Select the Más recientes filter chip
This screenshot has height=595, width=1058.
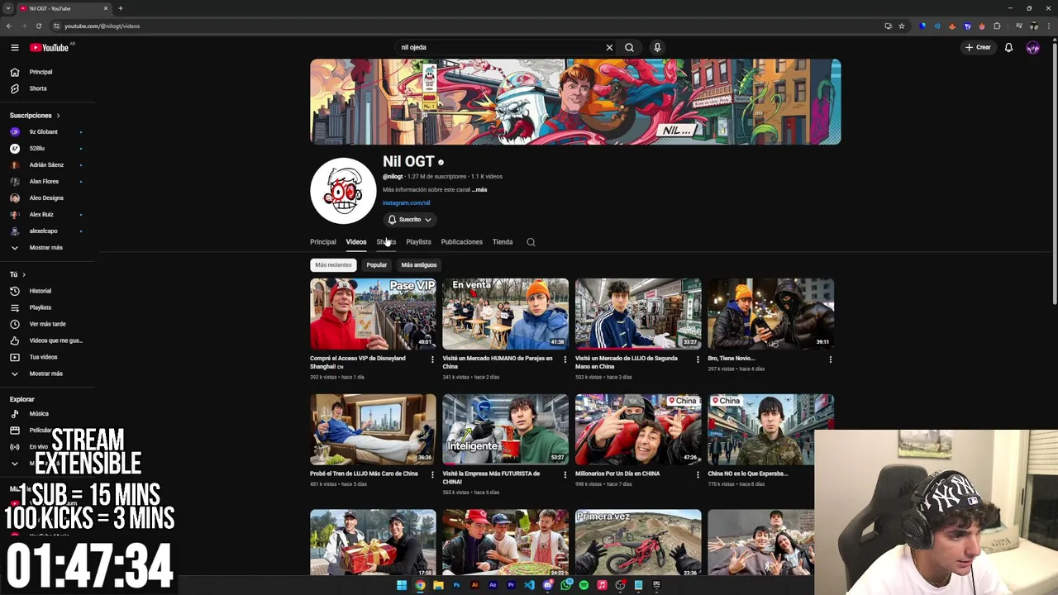point(333,265)
